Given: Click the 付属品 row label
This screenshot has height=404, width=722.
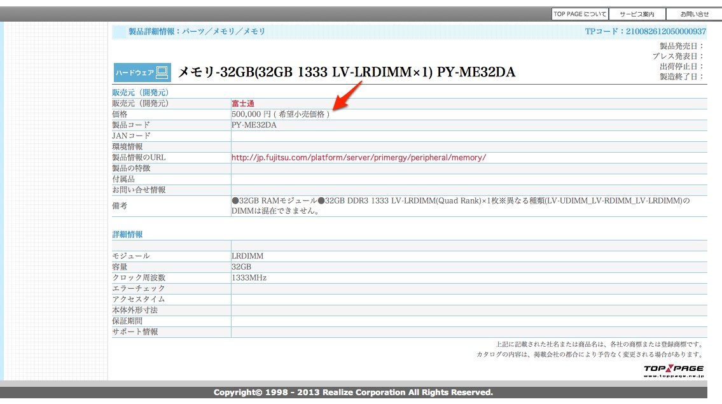Looking at the screenshot, I should tap(123, 179).
